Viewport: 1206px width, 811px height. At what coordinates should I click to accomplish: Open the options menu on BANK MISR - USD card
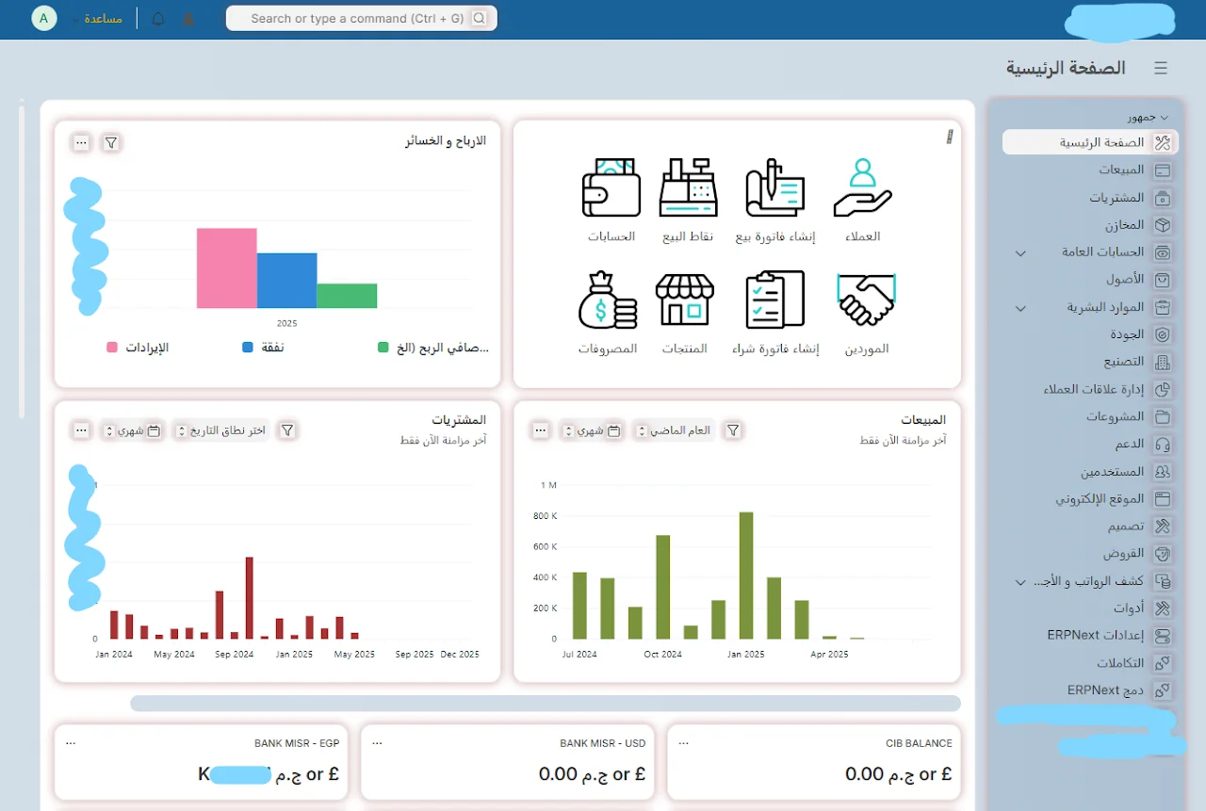(x=377, y=743)
